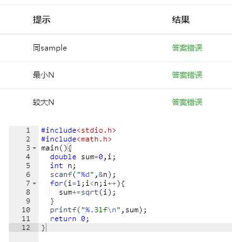
Task: Open the 答案错误 result for 较大N
Action: [x=187, y=102]
